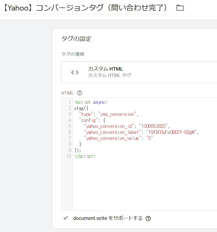Click the "type": "yss_conversion" line
Screen dimensions: 217x232
(109, 114)
